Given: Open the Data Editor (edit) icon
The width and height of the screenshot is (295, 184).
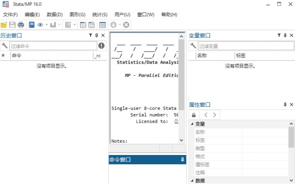Looking at the screenshot, I should 83,25.
